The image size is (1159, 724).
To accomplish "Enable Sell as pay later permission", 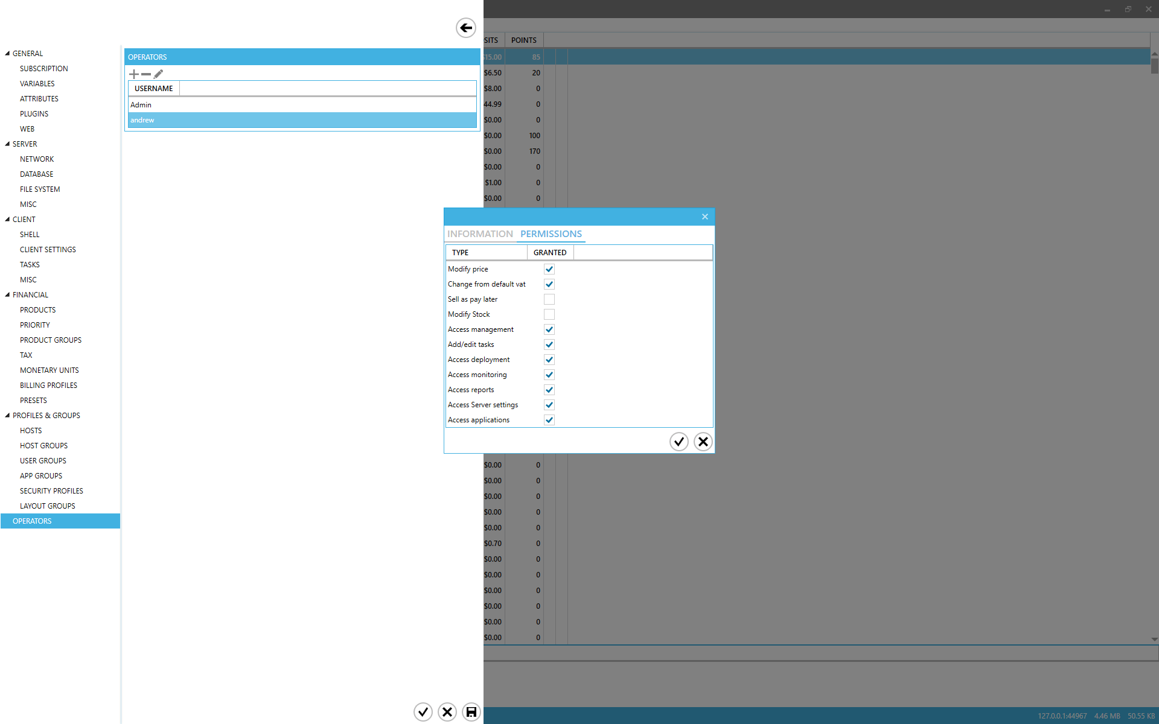I will (x=549, y=299).
